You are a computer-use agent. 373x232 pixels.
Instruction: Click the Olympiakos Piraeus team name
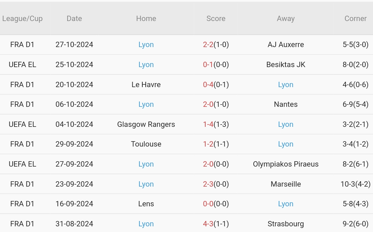pos(285,164)
